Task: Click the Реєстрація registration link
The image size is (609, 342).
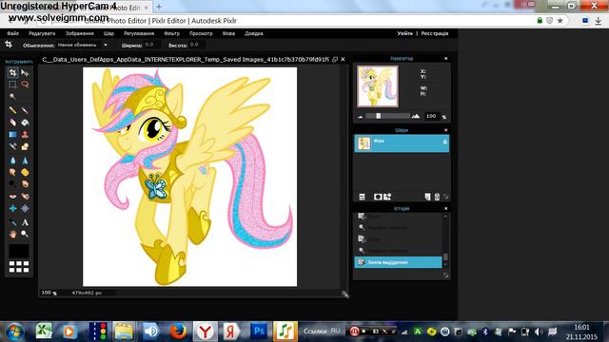Action: pos(435,34)
